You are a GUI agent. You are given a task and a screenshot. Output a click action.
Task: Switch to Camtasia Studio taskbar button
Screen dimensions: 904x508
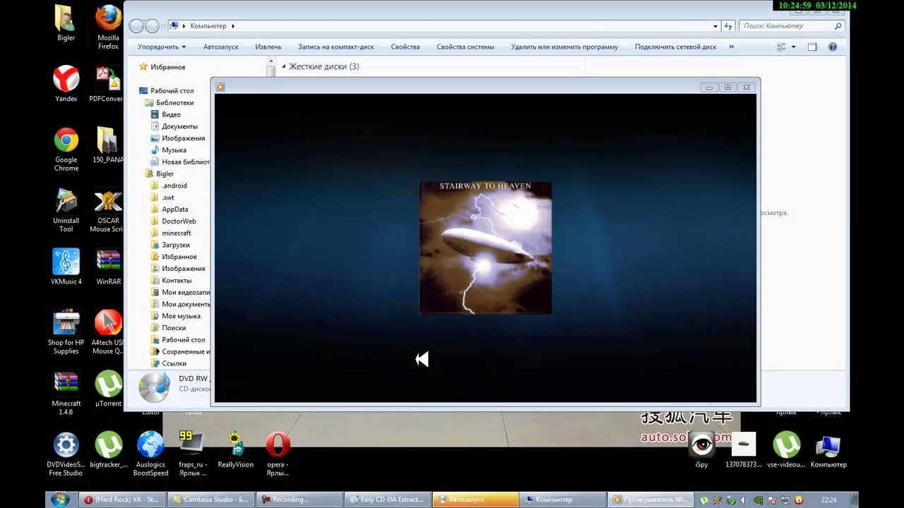pyautogui.click(x=210, y=500)
